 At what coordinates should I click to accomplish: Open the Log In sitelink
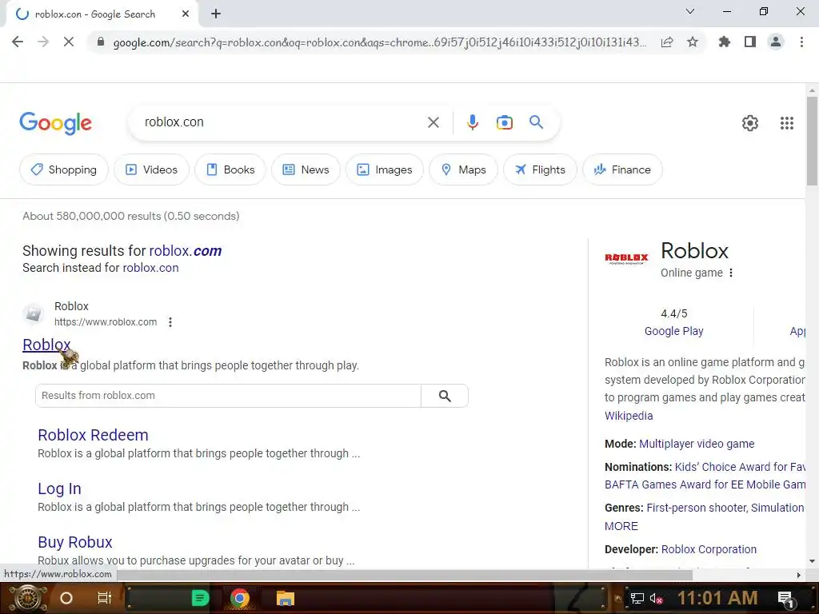pyautogui.click(x=59, y=488)
